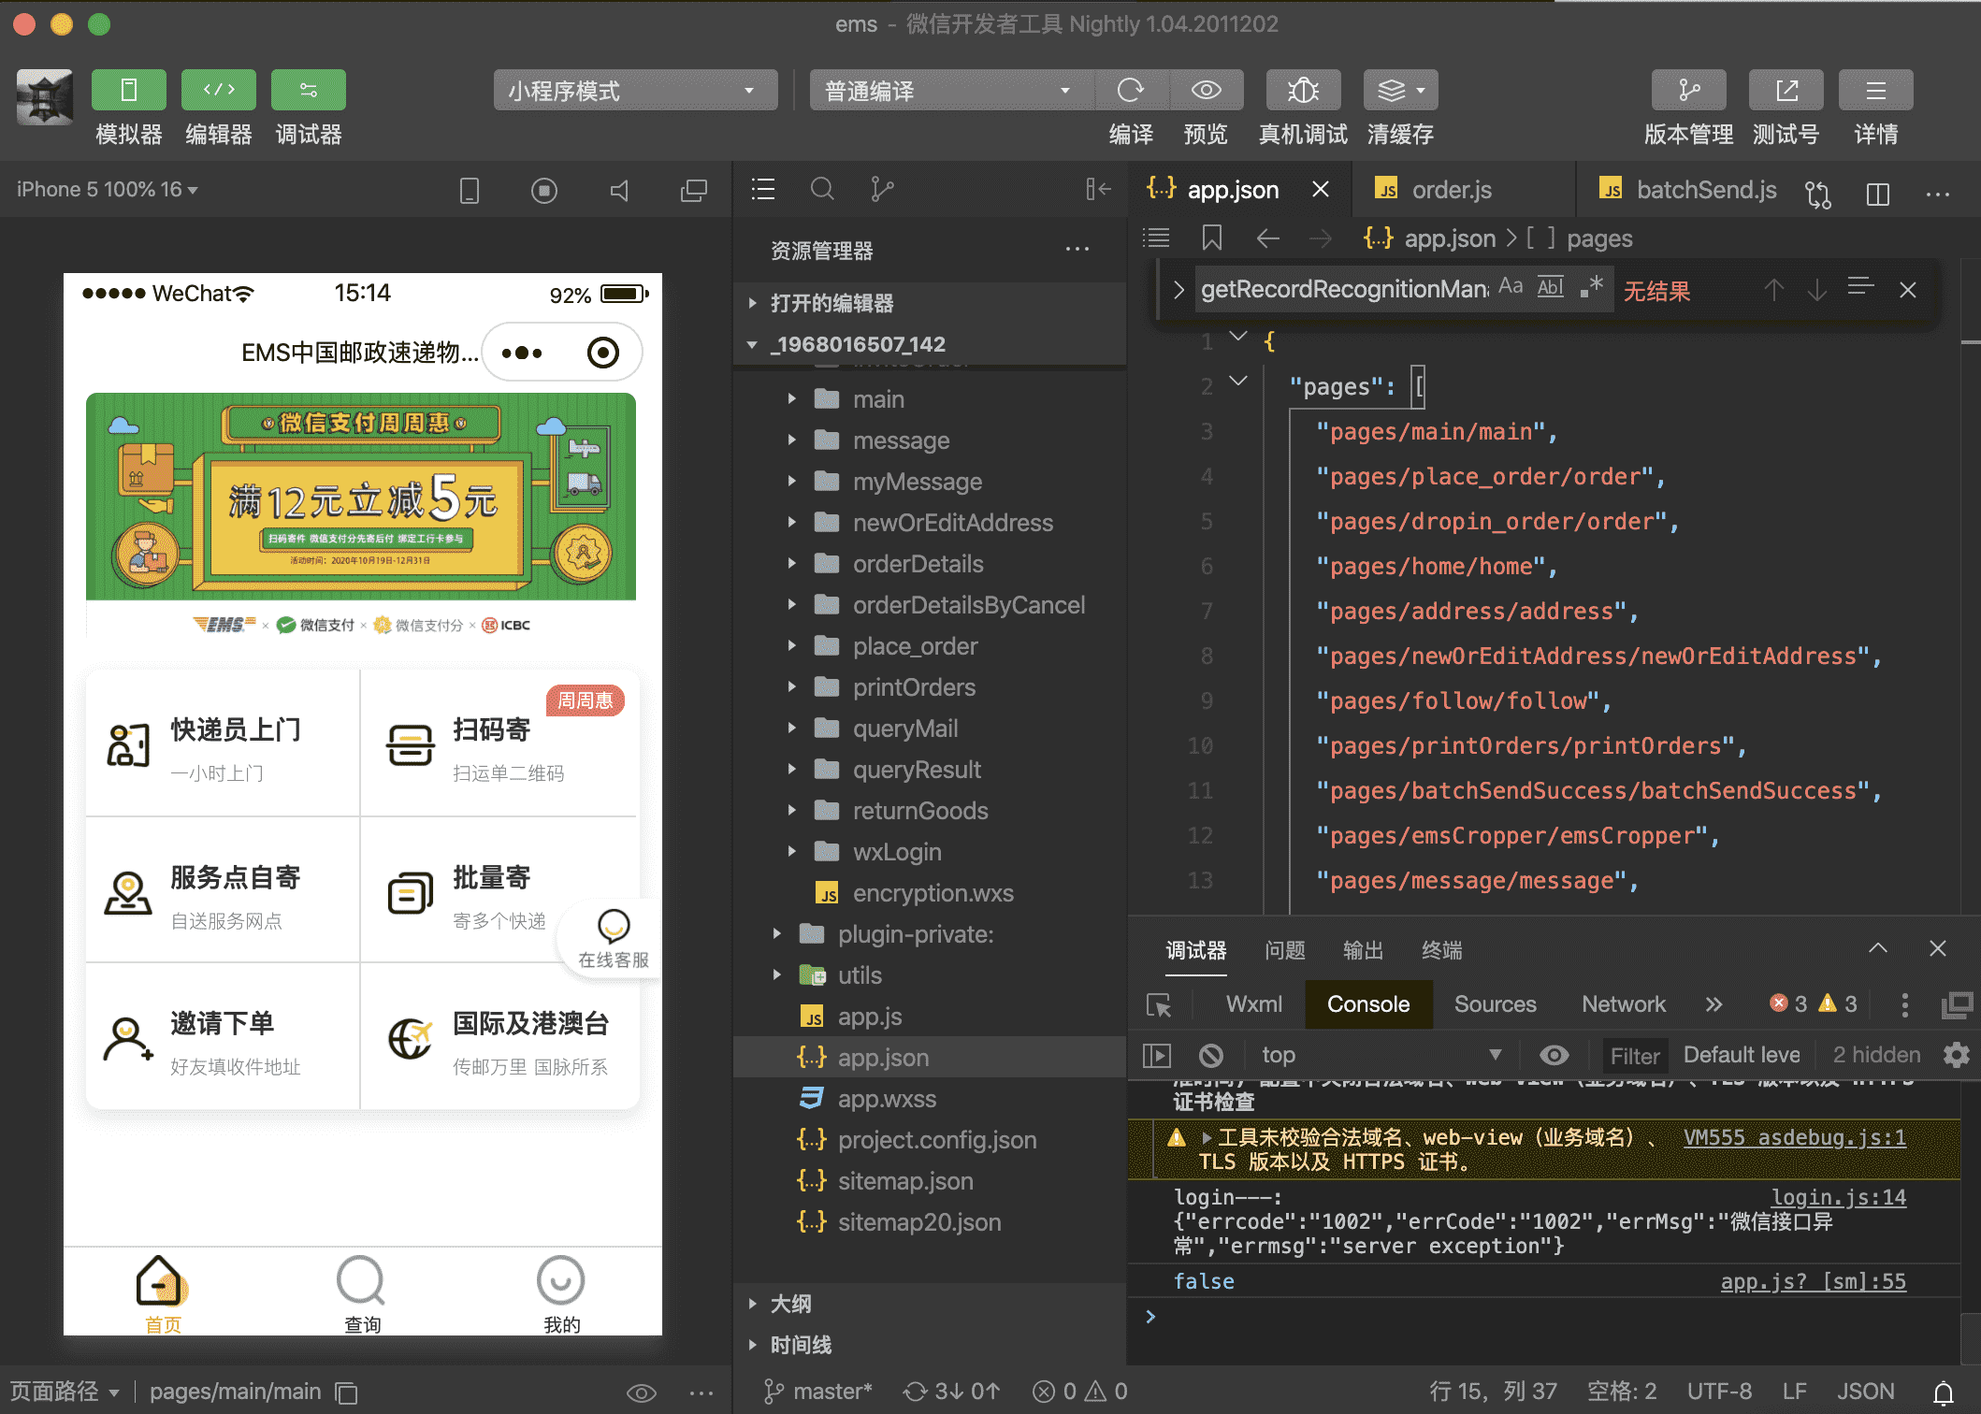1981x1414 pixels.
Task: Click the test account (测试号) icon
Action: pos(1786,90)
